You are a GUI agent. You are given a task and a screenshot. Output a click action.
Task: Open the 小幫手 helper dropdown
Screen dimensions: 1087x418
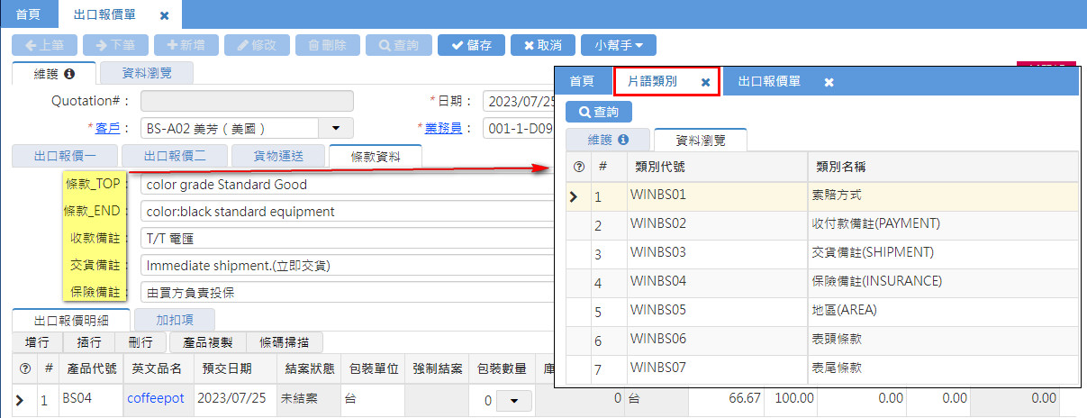pos(619,45)
